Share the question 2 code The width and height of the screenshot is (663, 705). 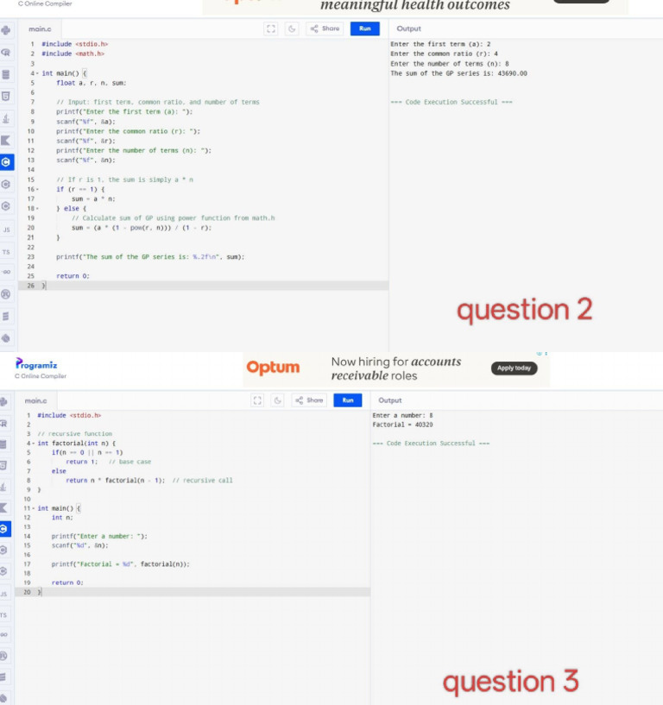(325, 28)
